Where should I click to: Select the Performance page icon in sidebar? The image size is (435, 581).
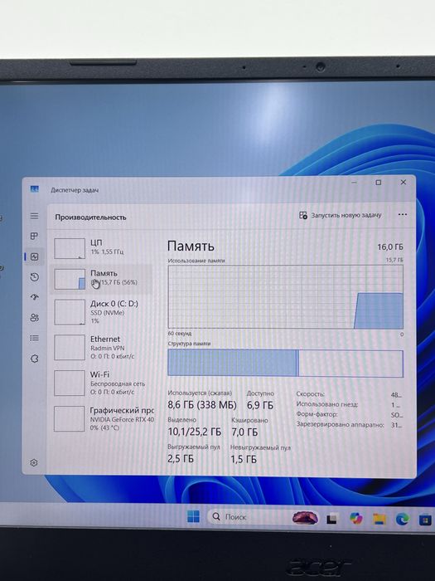[x=35, y=256]
